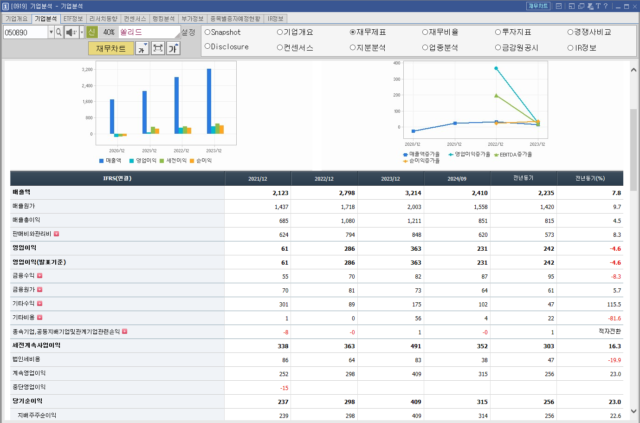640x423 pixels.
Task: Click the screen-fit resize icon
Action: [x=157, y=48]
